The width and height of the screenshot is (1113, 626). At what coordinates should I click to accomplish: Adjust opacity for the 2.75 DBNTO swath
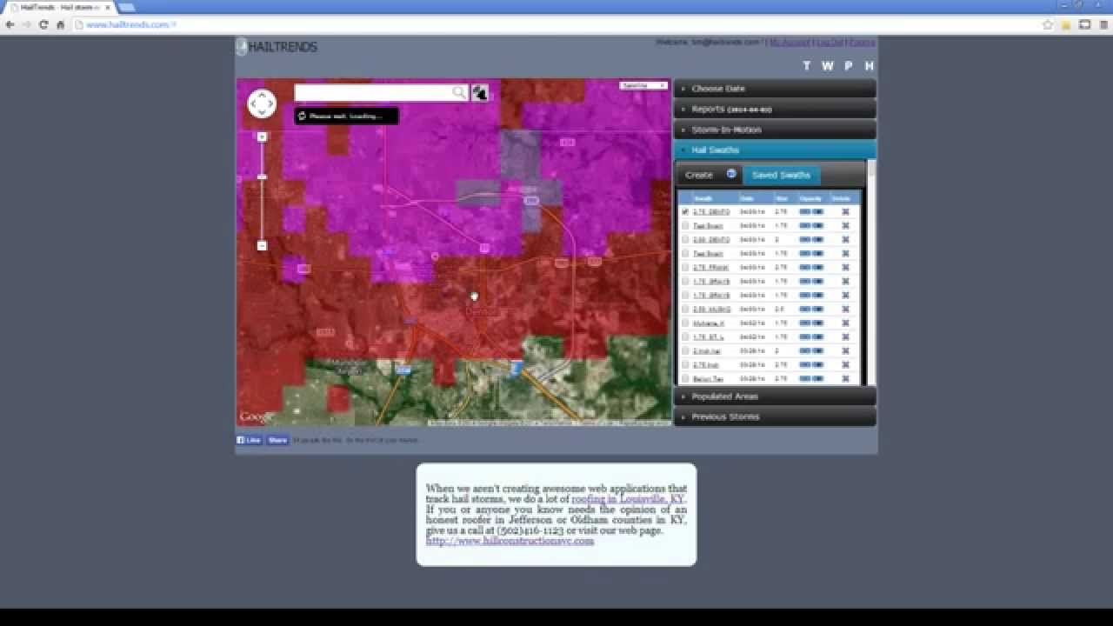tap(811, 212)
